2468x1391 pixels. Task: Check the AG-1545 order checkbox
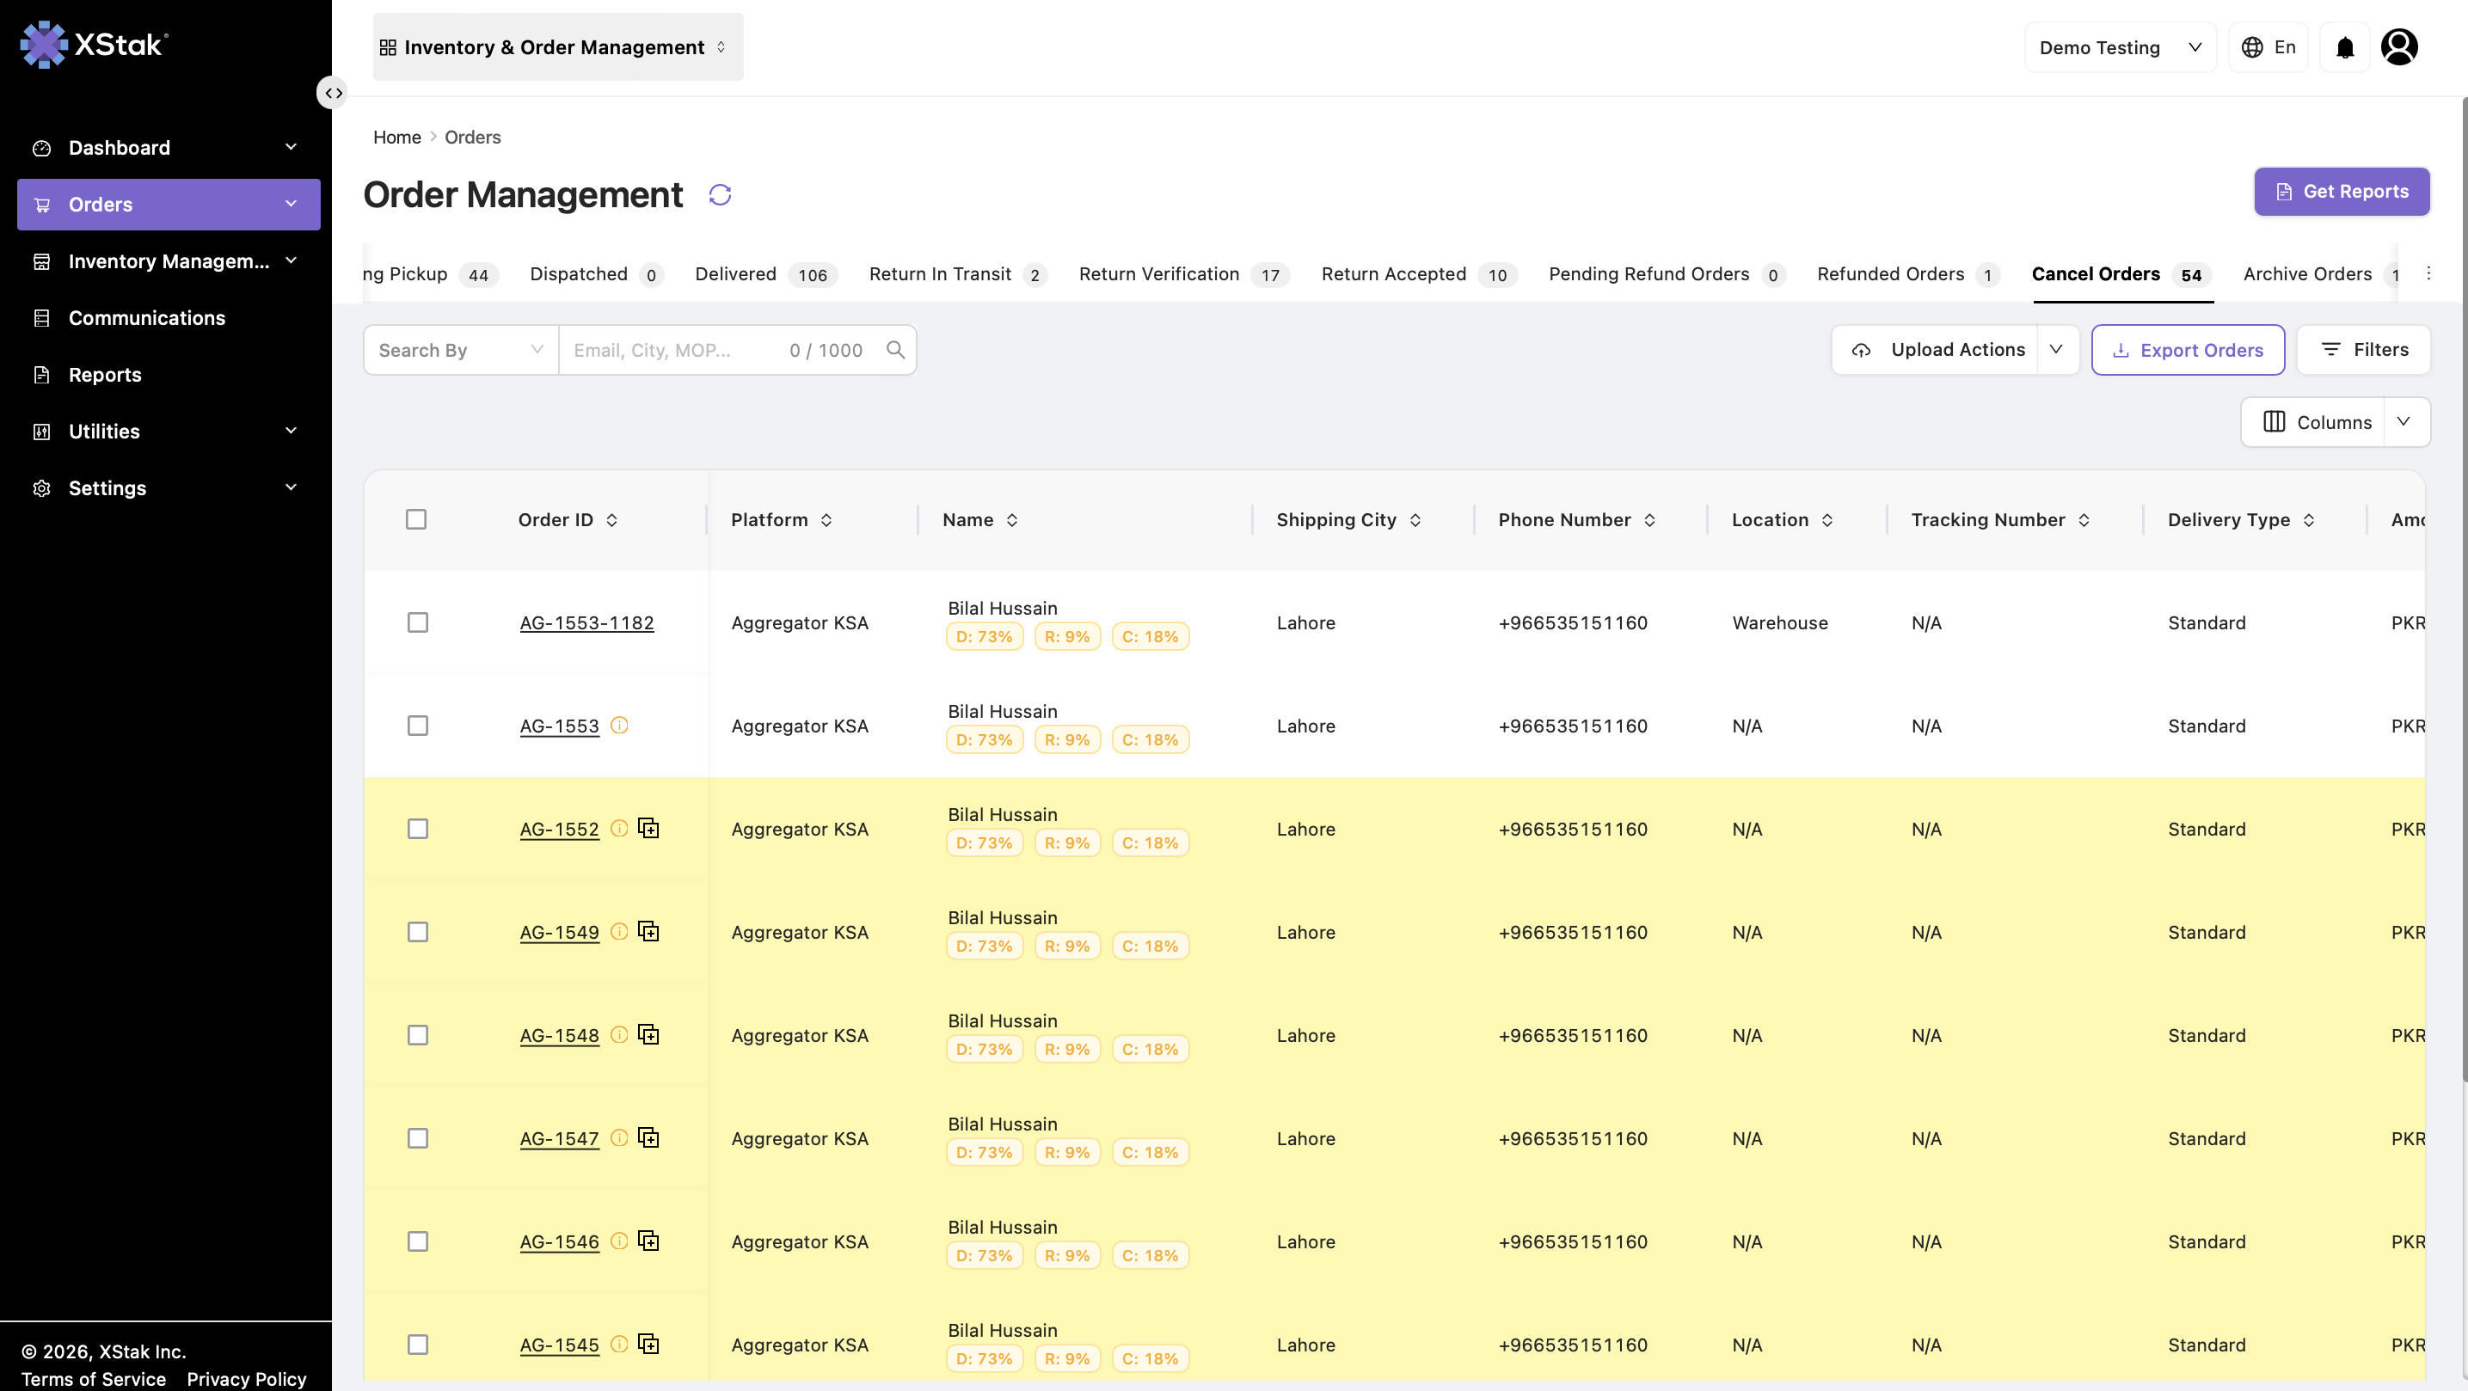[418, 1345]
